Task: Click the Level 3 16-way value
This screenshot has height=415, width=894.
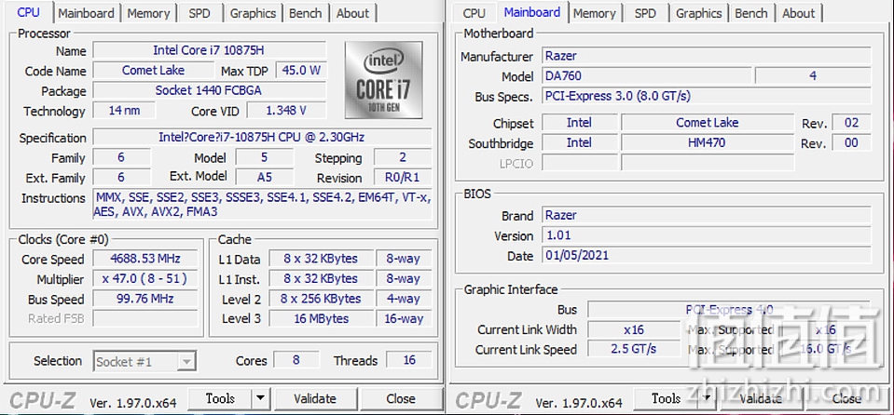Action: (404, 318)
